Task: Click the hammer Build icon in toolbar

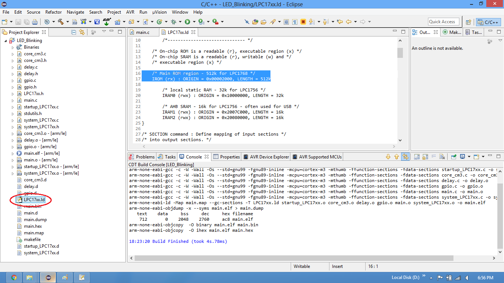Action: tap(61, 22)
